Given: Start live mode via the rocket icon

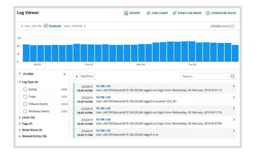Looking at the screenshot, I should pyautogui.click(x=174, y=13).
